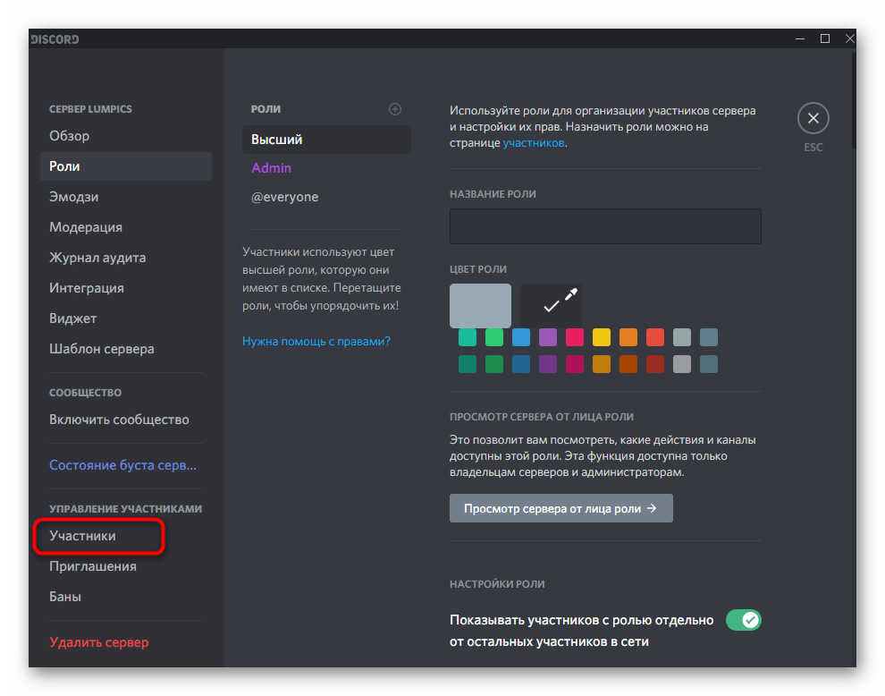Open Состояние буста сервера boost status
Image resolution: width=885 pixels, height=696 pixels.
pyautogui.click(x=122, y=465)
